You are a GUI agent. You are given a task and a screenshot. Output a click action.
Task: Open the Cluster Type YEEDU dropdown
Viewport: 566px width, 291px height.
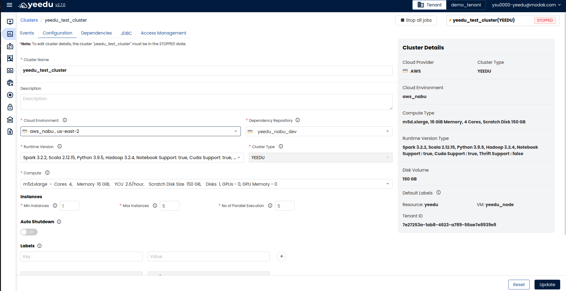[321, 158]
